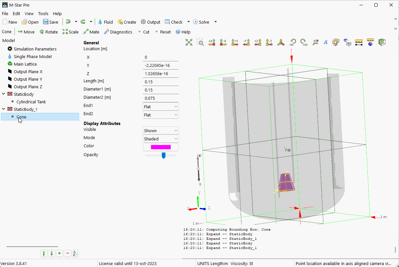The width and height of the screenshot is (399, 267).
Task: Click the Output gear button
Action: click(150, 22)
